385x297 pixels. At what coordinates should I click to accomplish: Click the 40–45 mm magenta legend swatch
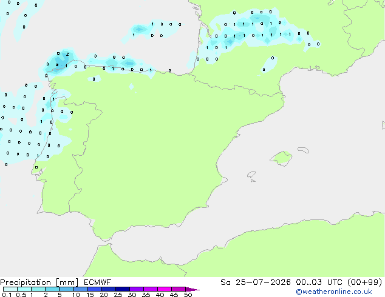(x=165, y=289)
